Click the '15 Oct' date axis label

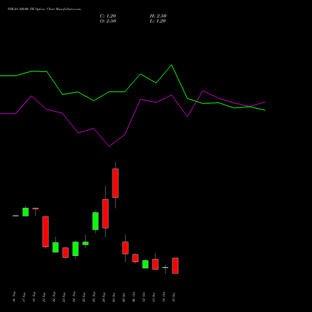pos(174,297)
